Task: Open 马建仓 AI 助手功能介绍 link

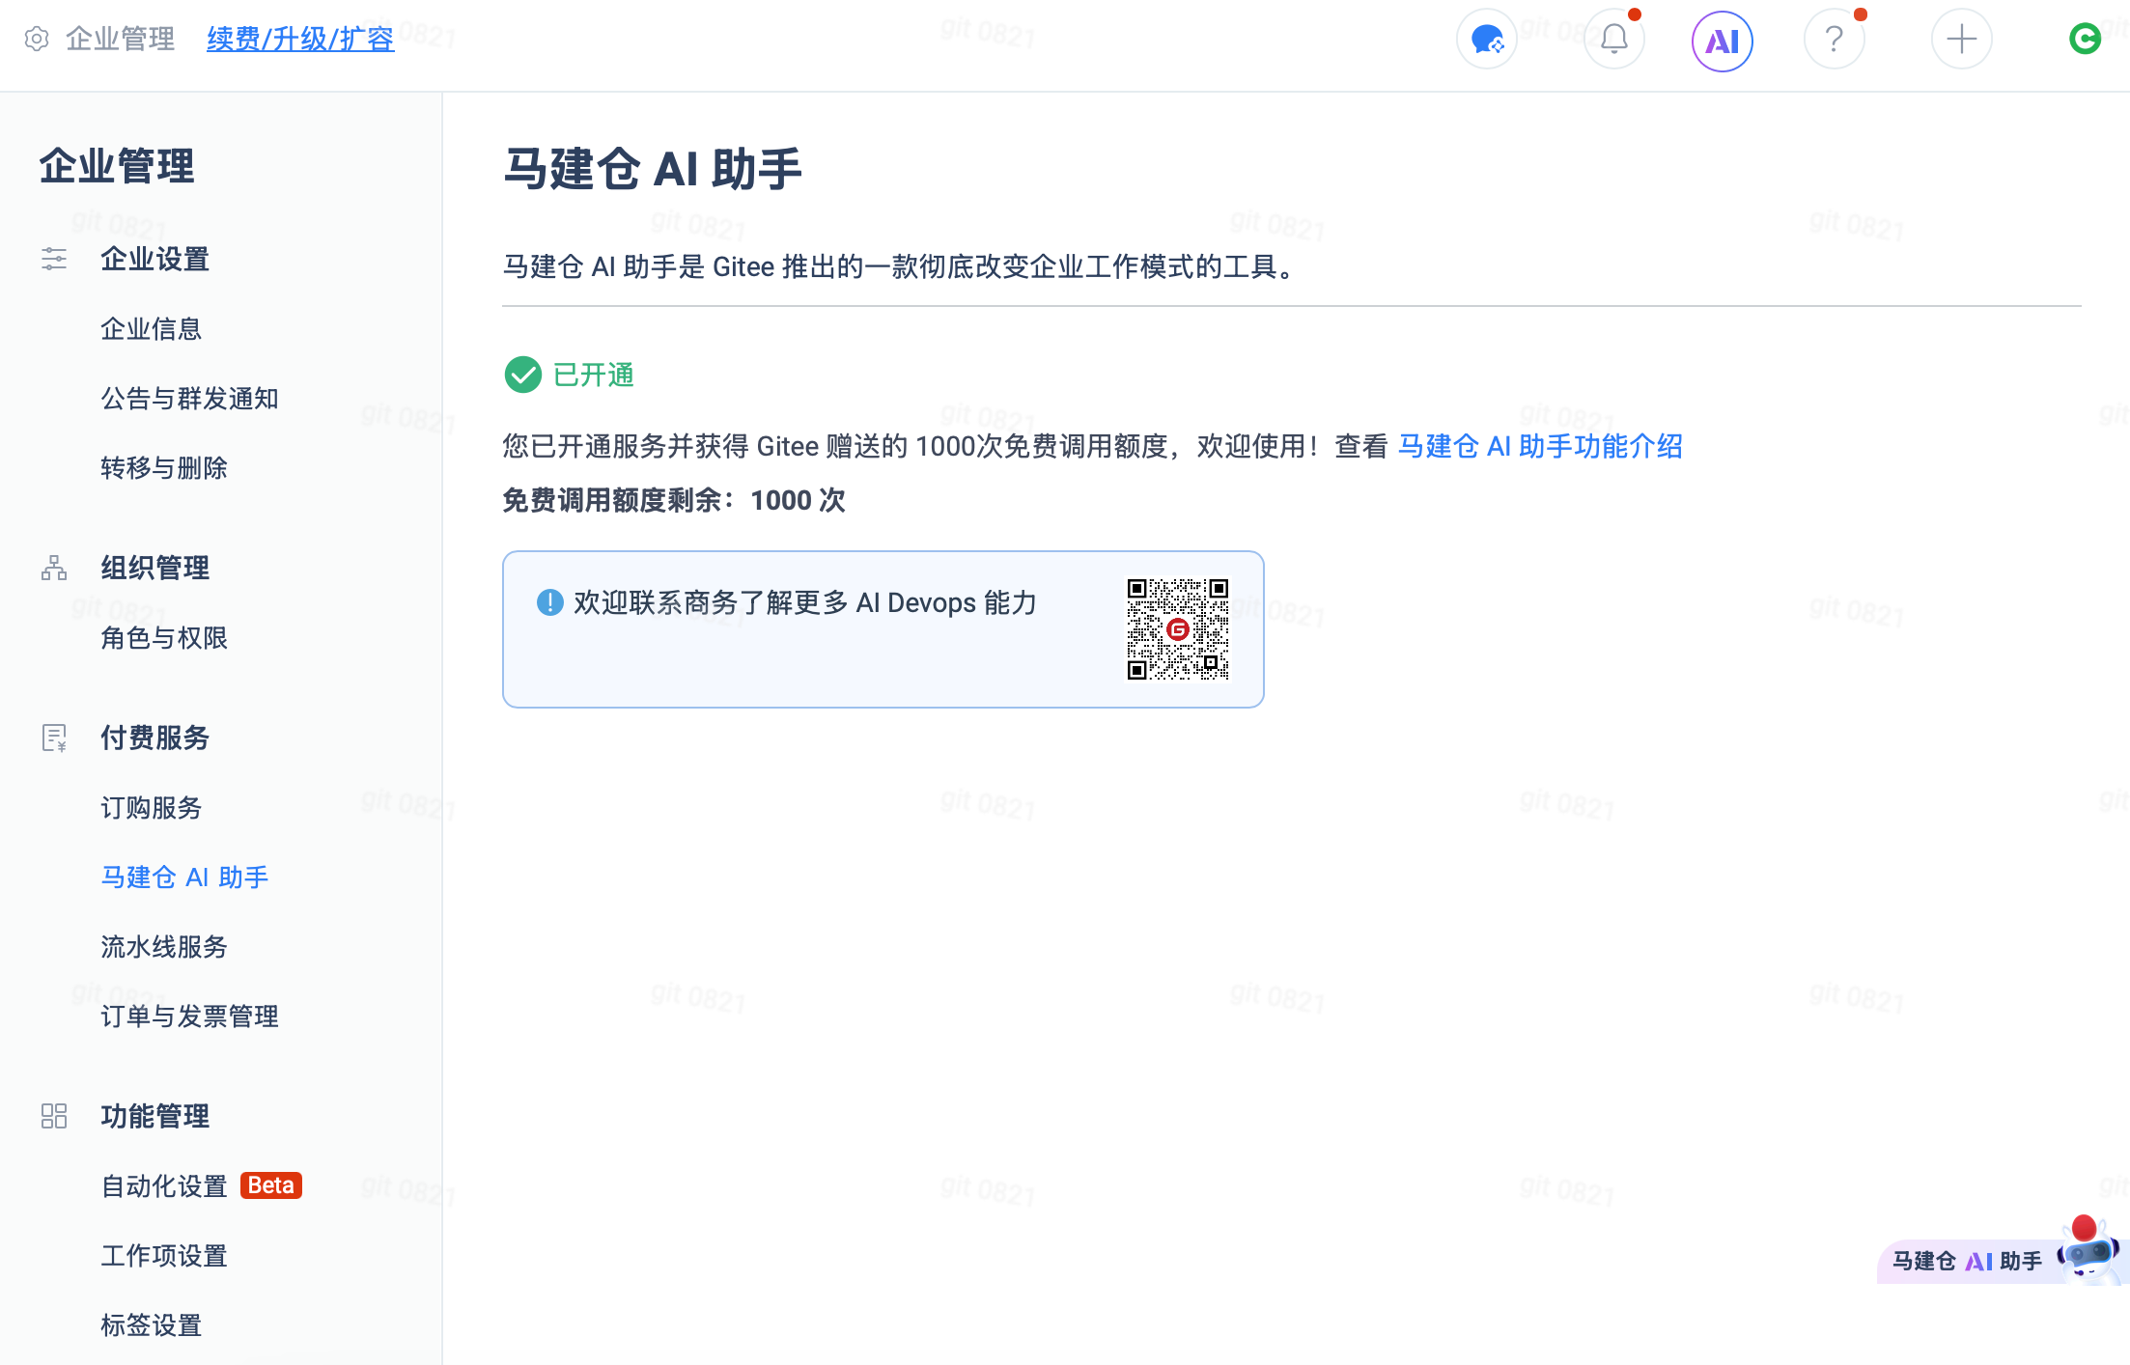Action: point(1540,446)
